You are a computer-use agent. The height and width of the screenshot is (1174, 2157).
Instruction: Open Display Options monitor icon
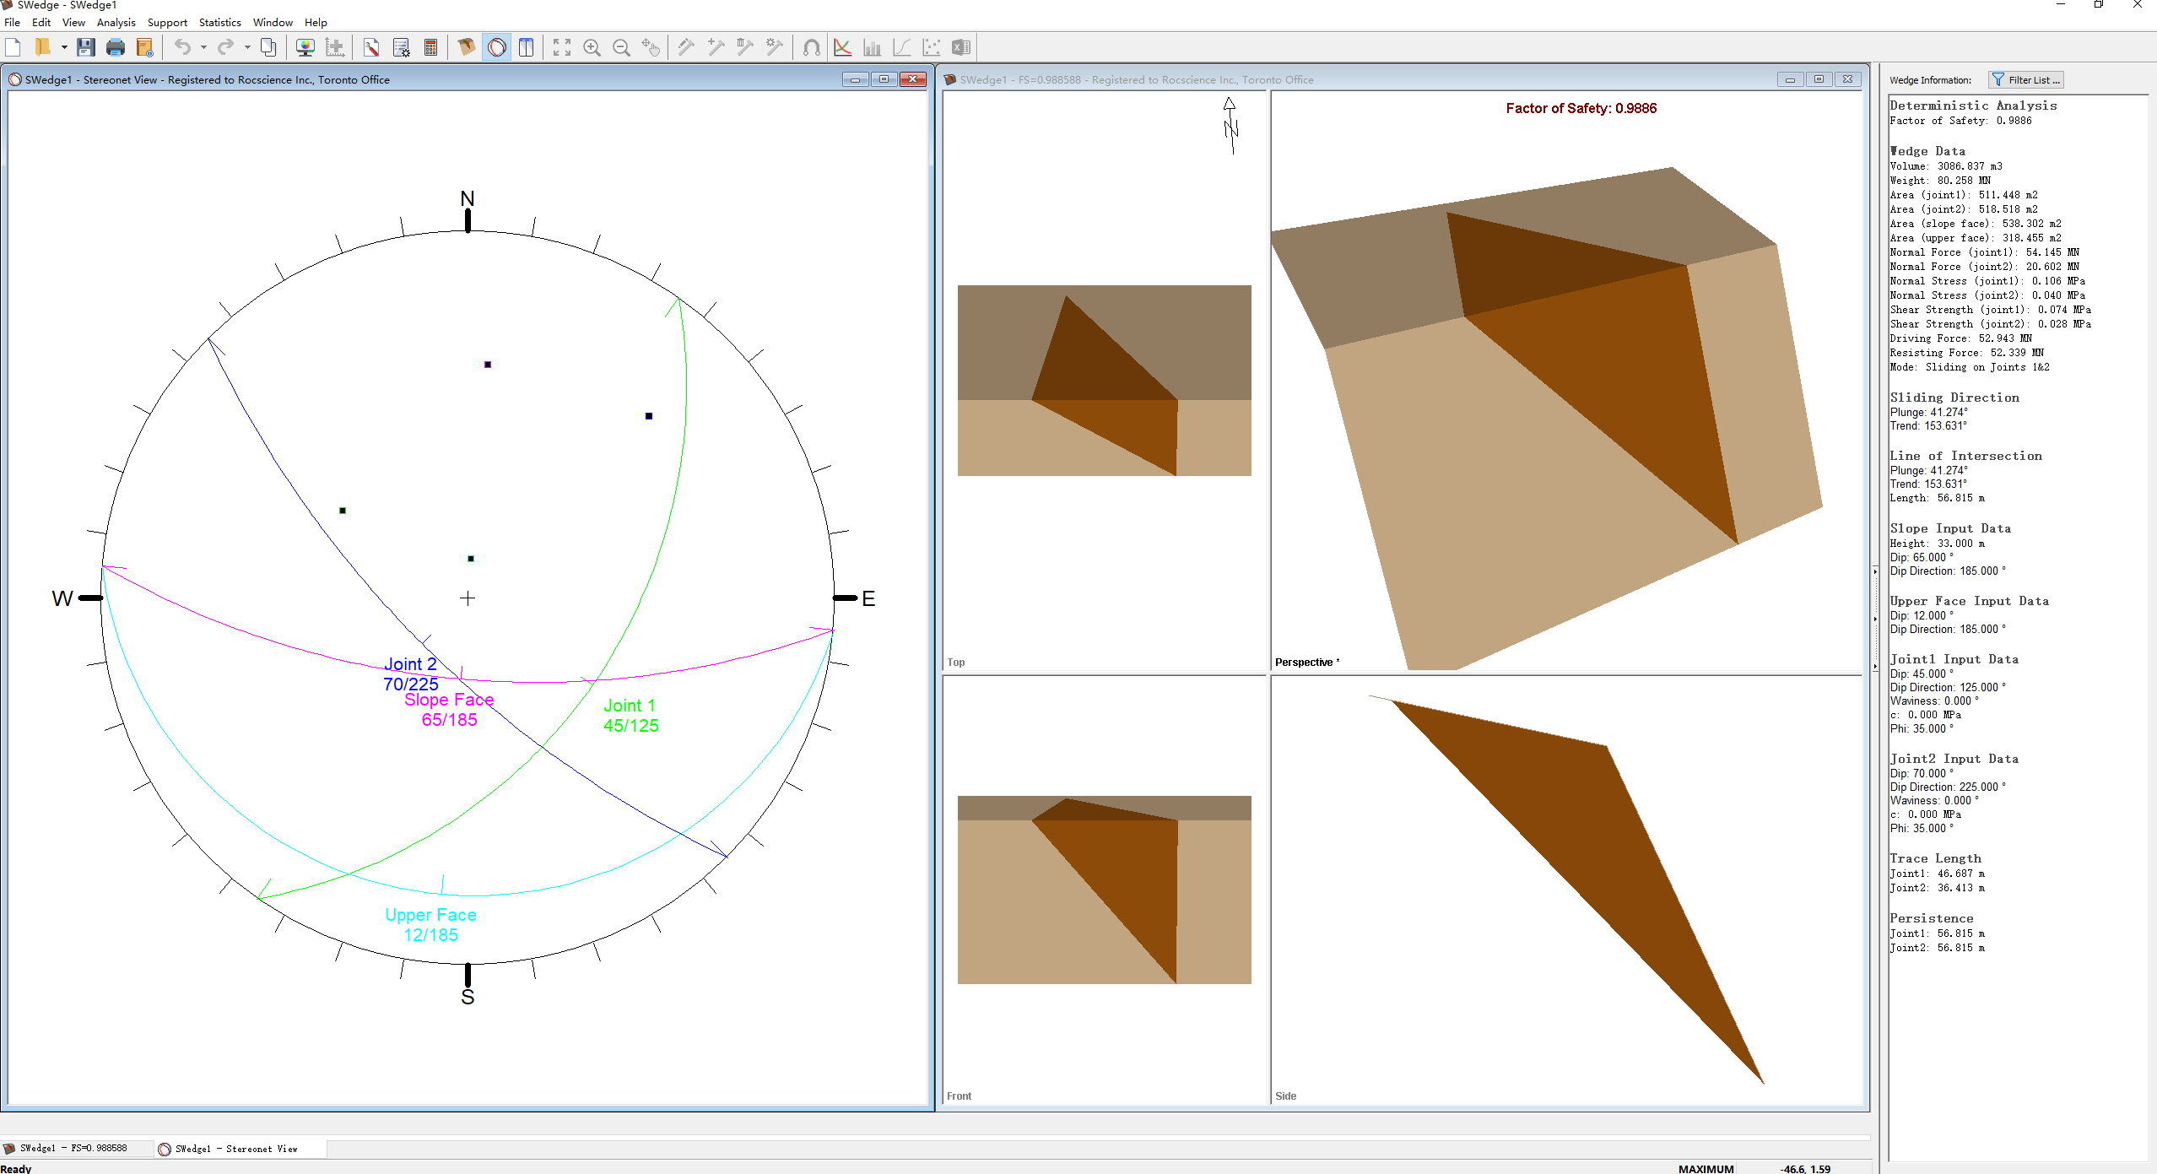(x=305, y=47)
